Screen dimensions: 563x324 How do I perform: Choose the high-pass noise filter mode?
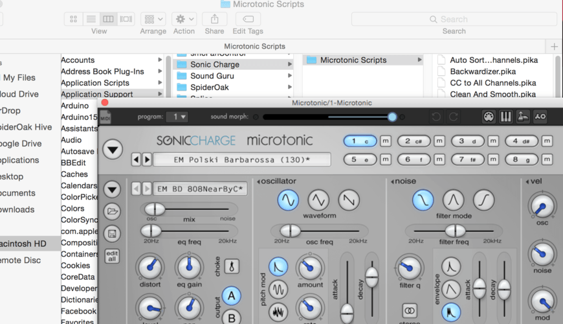tap(483, 200)
